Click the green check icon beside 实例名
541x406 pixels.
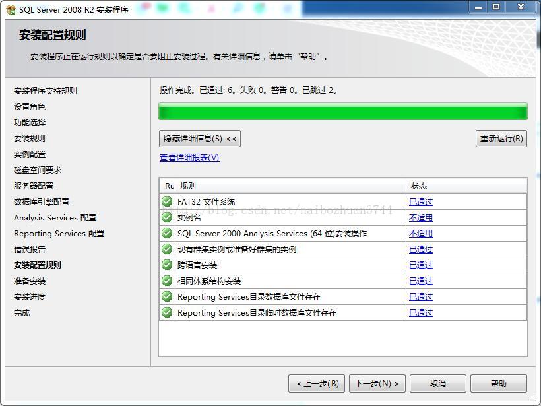click(x=167, y=217)
